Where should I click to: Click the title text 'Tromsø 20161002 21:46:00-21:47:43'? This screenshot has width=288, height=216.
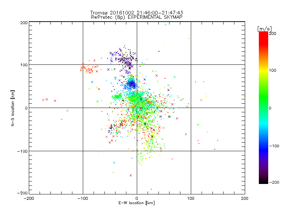coord(137,13)
